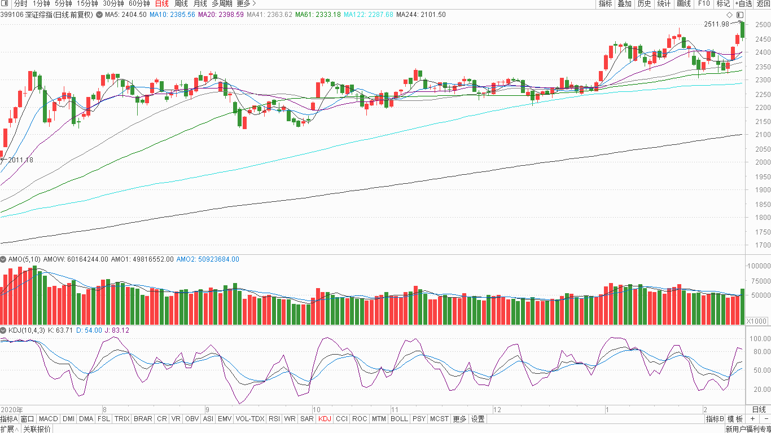
Task: Select the KDJ indicator tab
Action: [x=325, y=419]
